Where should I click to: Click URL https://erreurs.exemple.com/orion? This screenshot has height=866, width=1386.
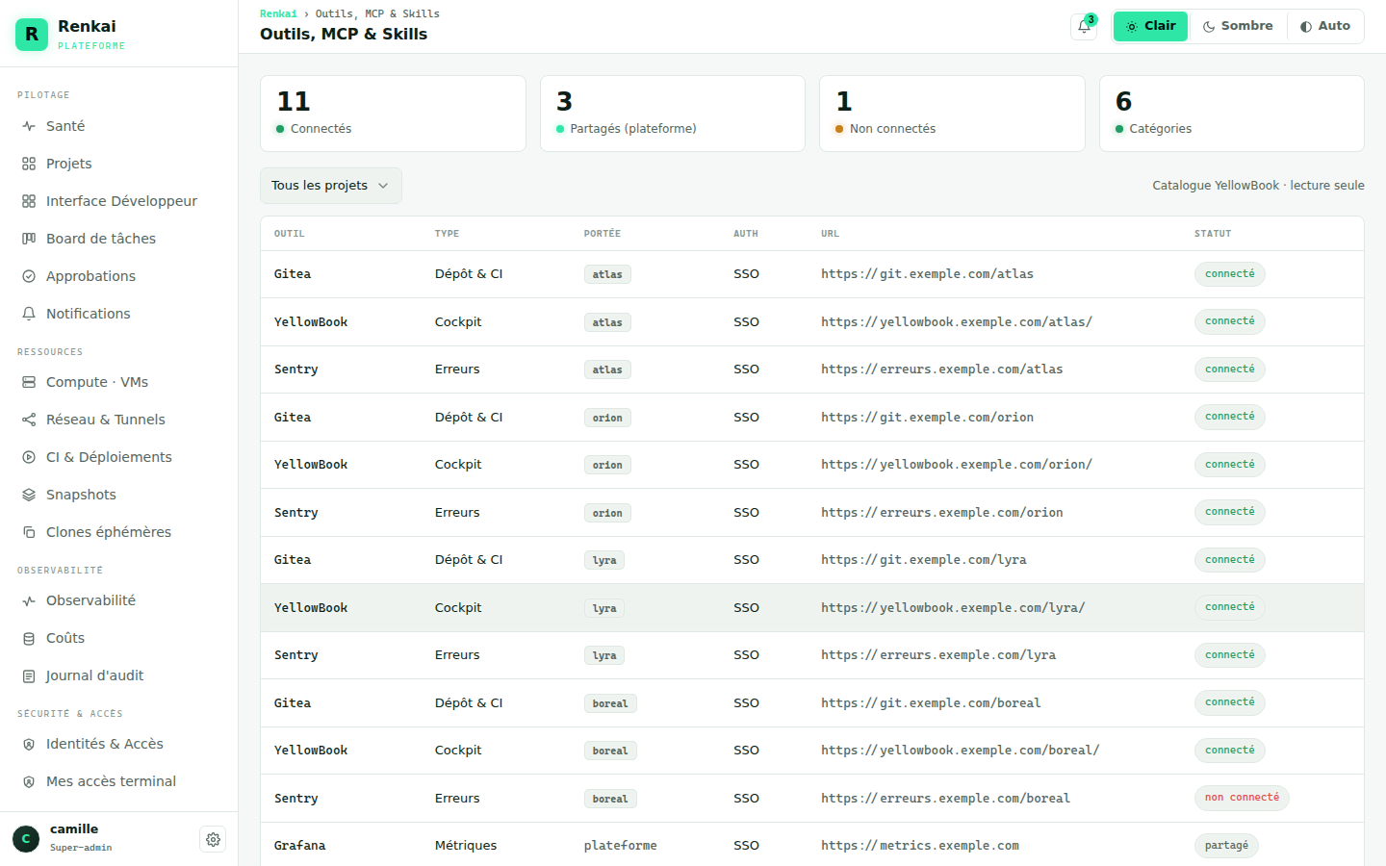942,513
